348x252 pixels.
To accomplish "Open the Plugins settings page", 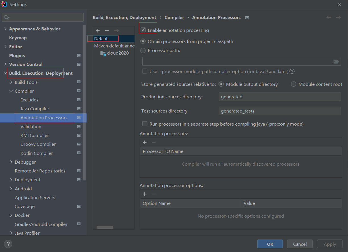I will (17, 55).
